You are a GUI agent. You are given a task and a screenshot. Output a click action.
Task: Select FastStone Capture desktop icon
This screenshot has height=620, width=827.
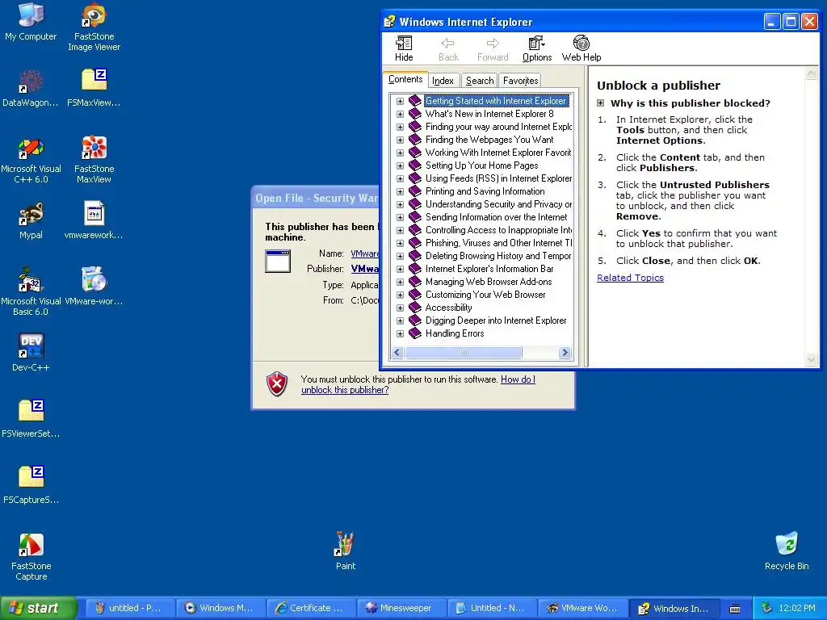pyautogui.click(x=31, y=557)
